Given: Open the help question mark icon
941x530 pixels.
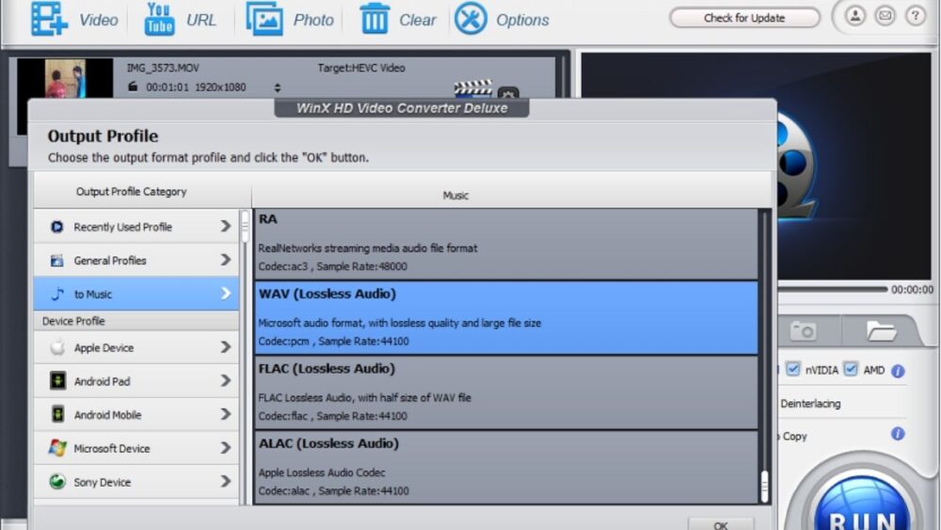Looking at the screenshot, I should point(916,16).
